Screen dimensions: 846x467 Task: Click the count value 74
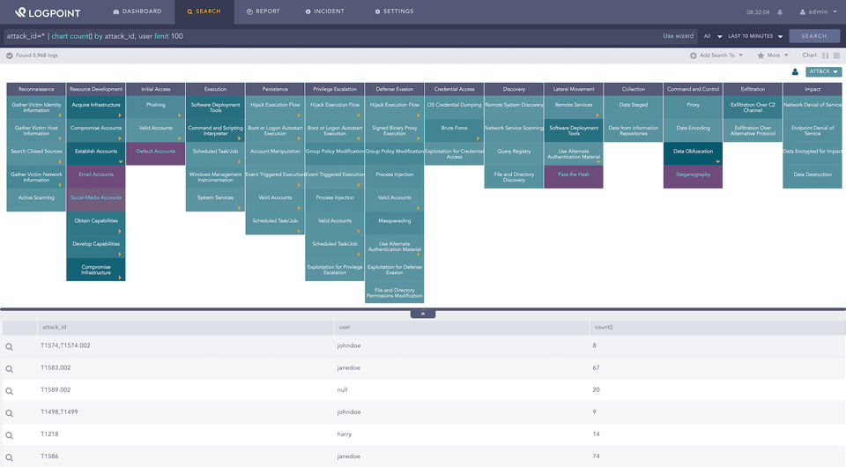597,456
